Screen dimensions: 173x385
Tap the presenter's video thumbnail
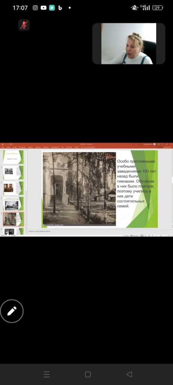point(129,44)
